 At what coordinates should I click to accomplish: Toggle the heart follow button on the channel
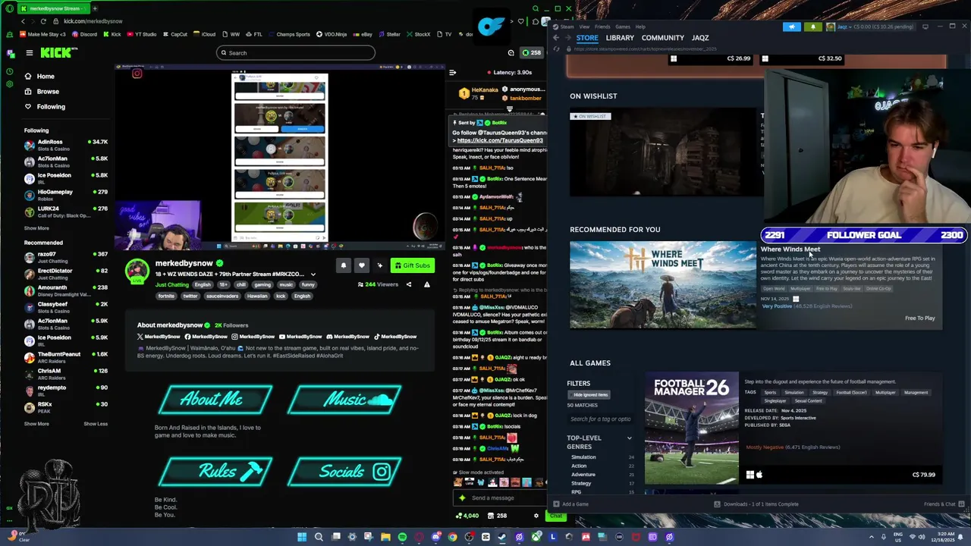pos(362,265)
